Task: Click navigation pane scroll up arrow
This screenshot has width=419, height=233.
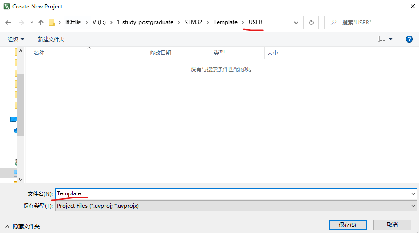Action: tap(21, 51)
